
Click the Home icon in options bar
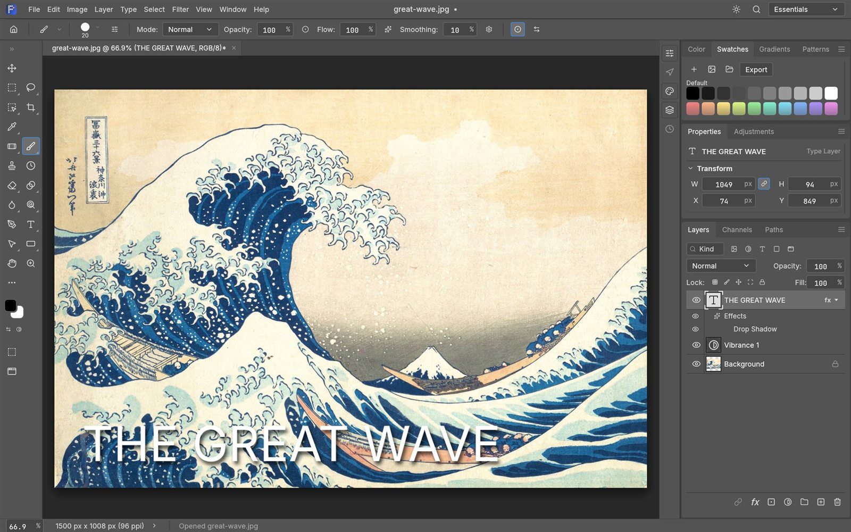click(x=14, y=29)
